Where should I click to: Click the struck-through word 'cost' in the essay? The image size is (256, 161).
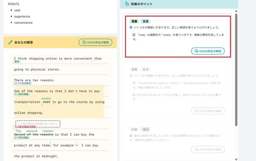[x=47, y=102]
